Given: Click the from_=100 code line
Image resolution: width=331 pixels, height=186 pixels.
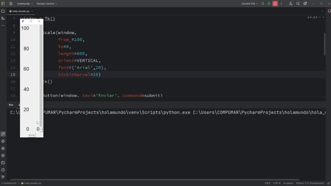Looking at the screenshot, I should 71,40.
